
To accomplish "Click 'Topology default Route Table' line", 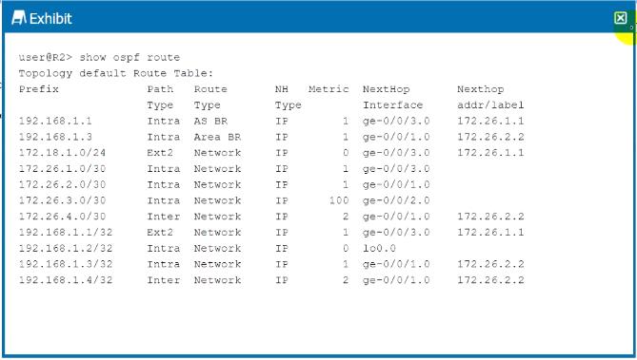I will [x=116, y=73].
